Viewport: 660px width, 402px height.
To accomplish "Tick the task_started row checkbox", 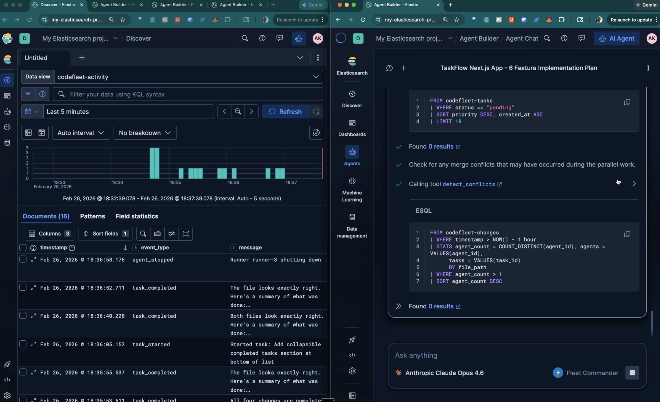I will pyautogui.click(x=23, y=344).
